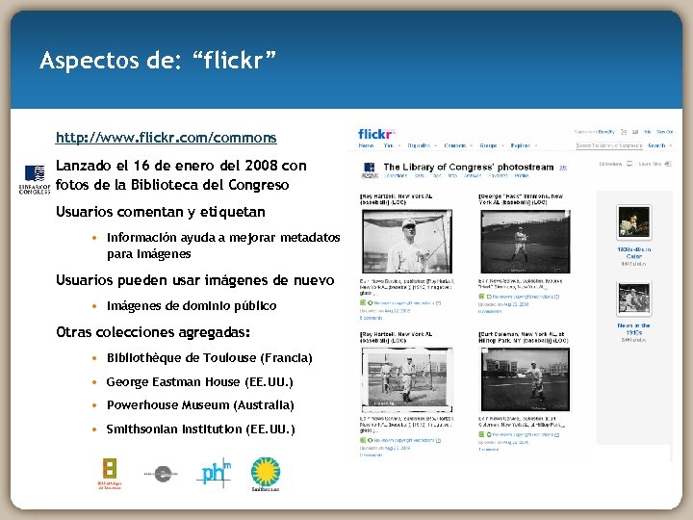Open the News in the 1910s set thumbnail
The height and width of the screenshot is (520, 693).
[633, 299]
